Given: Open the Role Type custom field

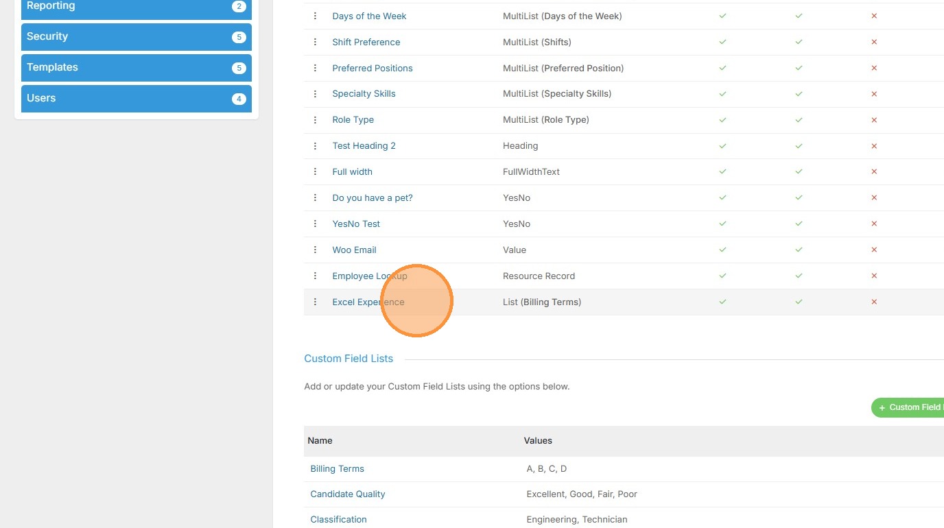Looking at the screenshot, I should pos(353,120).
